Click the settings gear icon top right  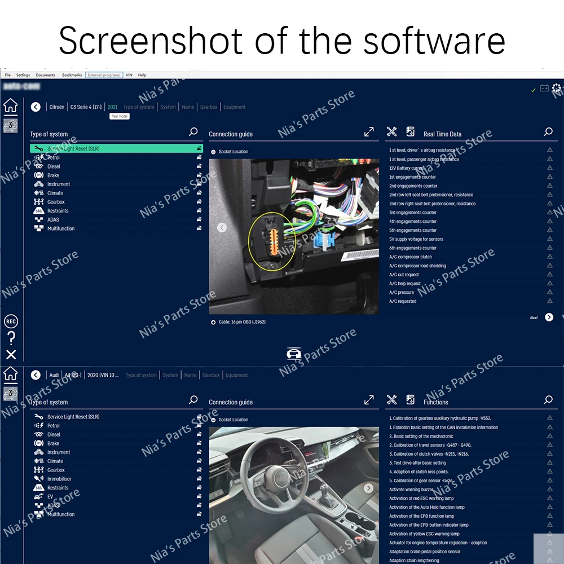[557, 88]
